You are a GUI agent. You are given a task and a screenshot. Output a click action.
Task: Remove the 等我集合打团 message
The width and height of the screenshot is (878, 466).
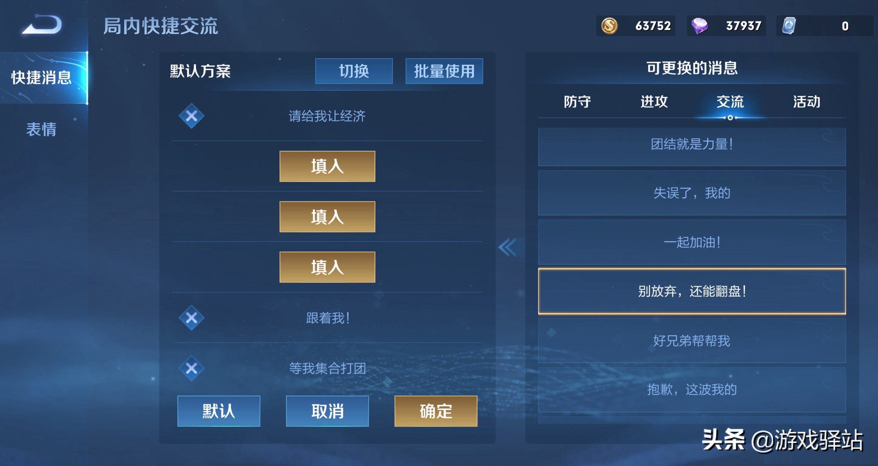[x=191, y=368]
